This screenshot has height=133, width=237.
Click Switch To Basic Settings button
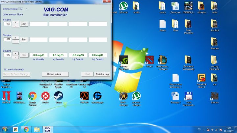click(x=16, y=74)
